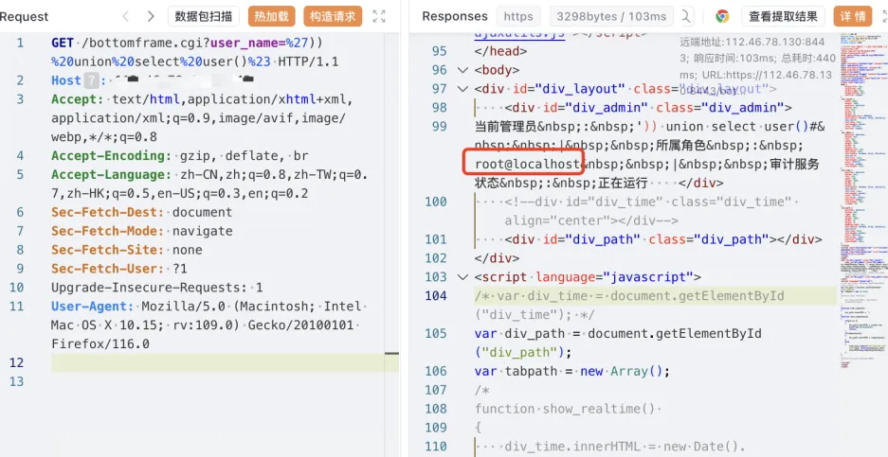Click the Sec-Fetch-User header name
888x457 pixels.
(x=108, y=268)
